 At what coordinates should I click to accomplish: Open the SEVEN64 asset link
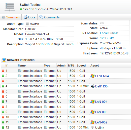[x=102, y=76]
